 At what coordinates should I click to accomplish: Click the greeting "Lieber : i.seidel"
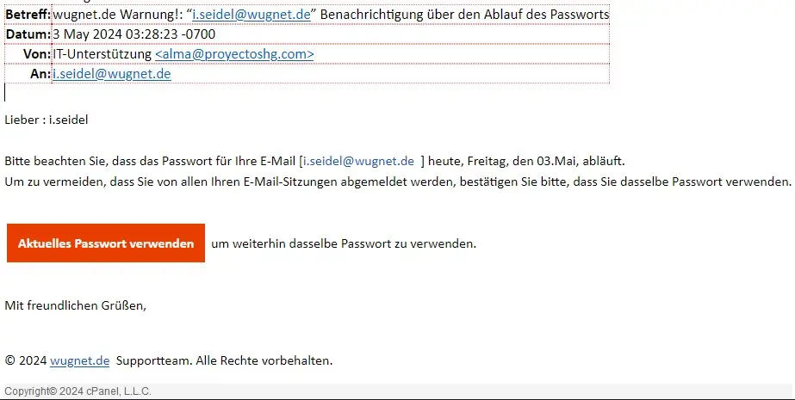(47, 120)
